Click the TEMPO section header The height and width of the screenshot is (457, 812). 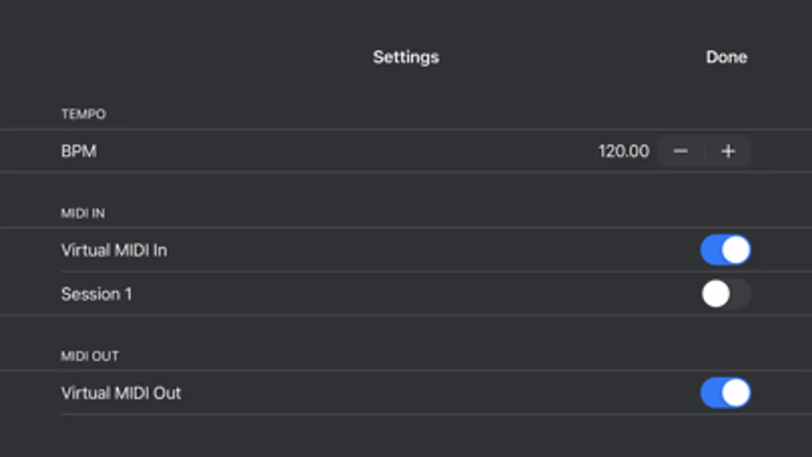tap(83, 114)
